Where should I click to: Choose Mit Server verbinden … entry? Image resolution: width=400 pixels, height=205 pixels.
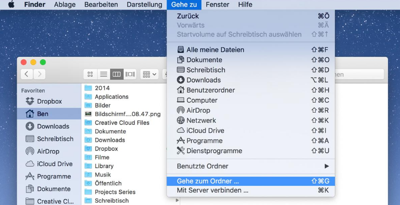251,190
